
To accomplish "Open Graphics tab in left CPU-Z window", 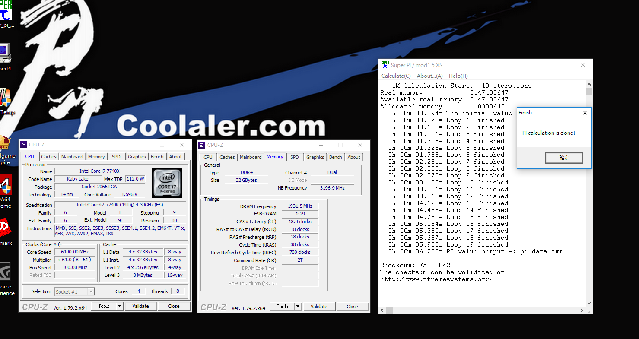I will click(137, 157).
